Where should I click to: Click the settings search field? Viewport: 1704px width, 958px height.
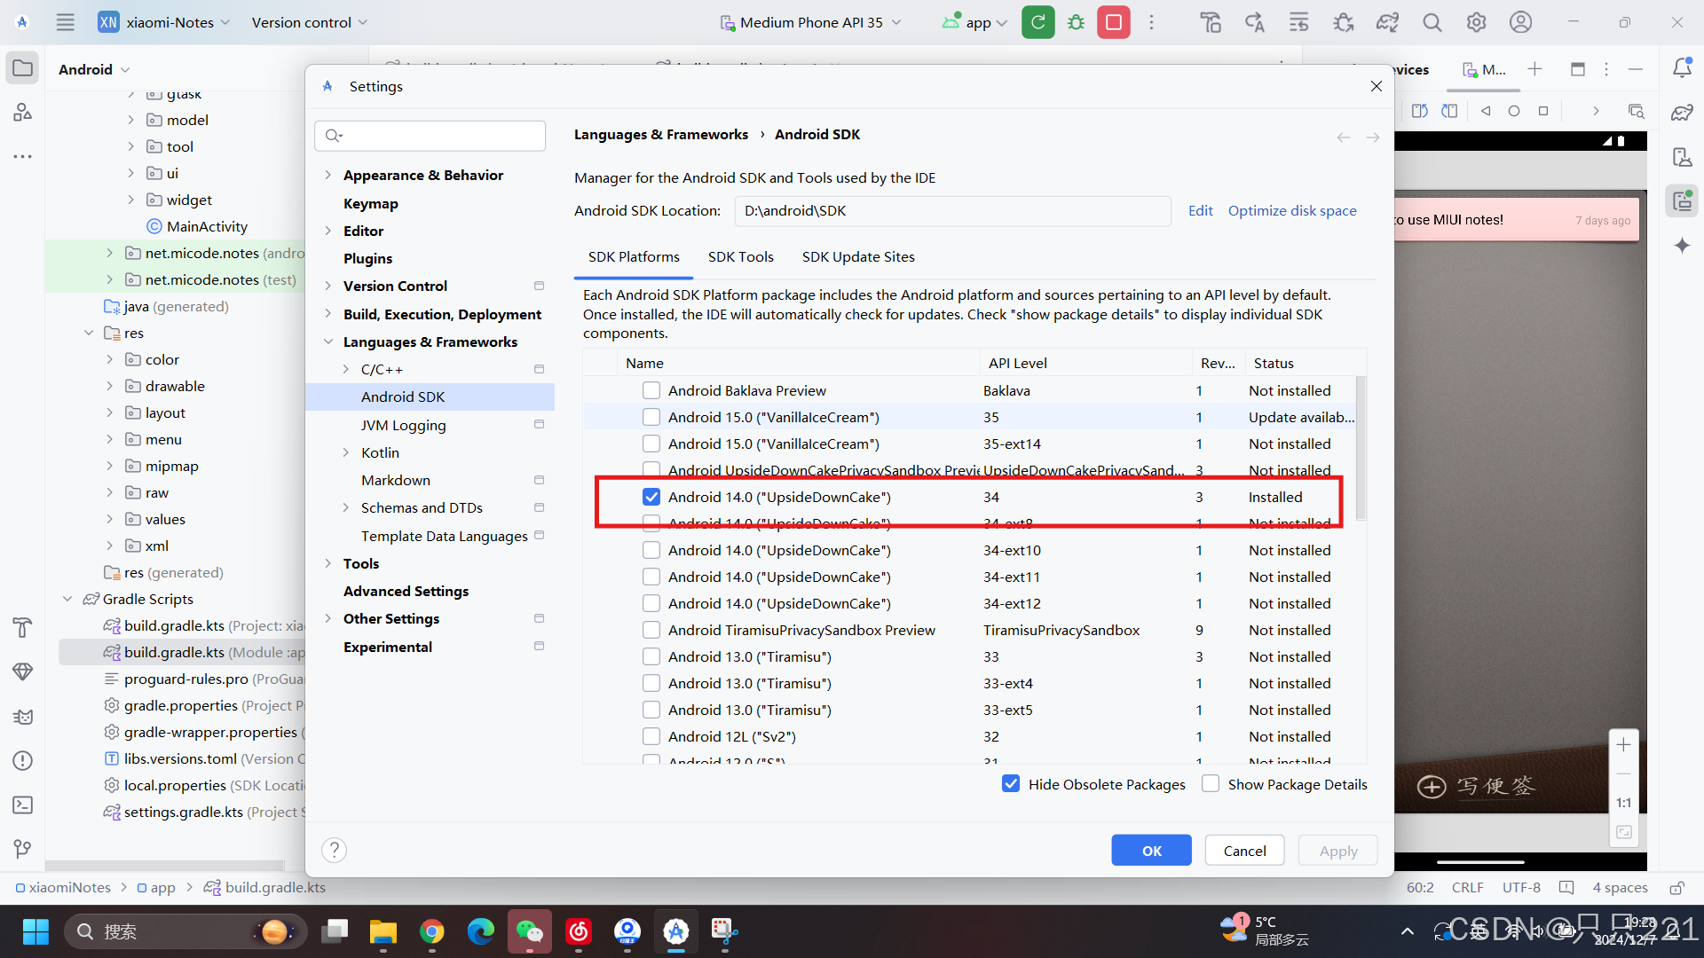pos(430,136)
